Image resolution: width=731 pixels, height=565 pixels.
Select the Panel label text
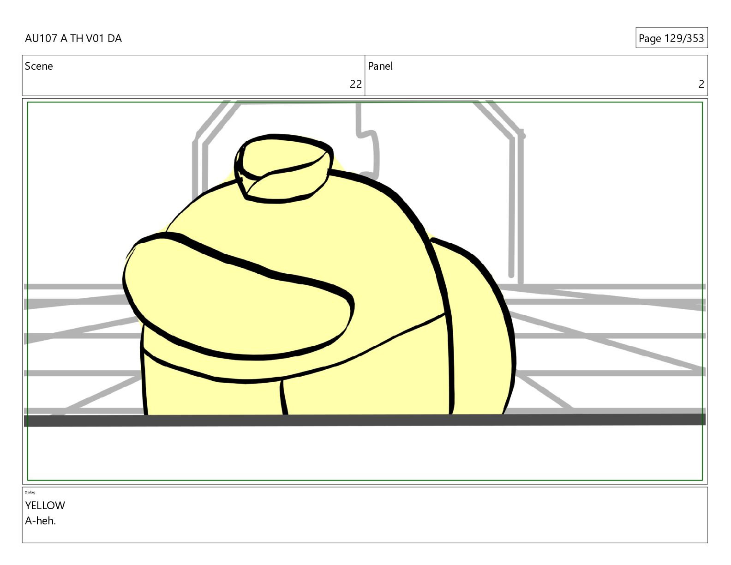pyautogui.click(x=380, y=66)
